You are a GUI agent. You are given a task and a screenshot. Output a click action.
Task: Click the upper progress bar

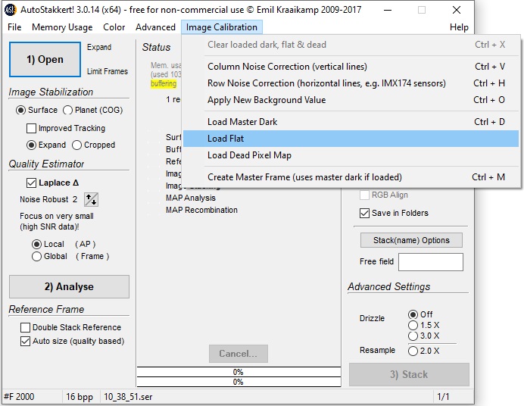[x=238, y=372]
